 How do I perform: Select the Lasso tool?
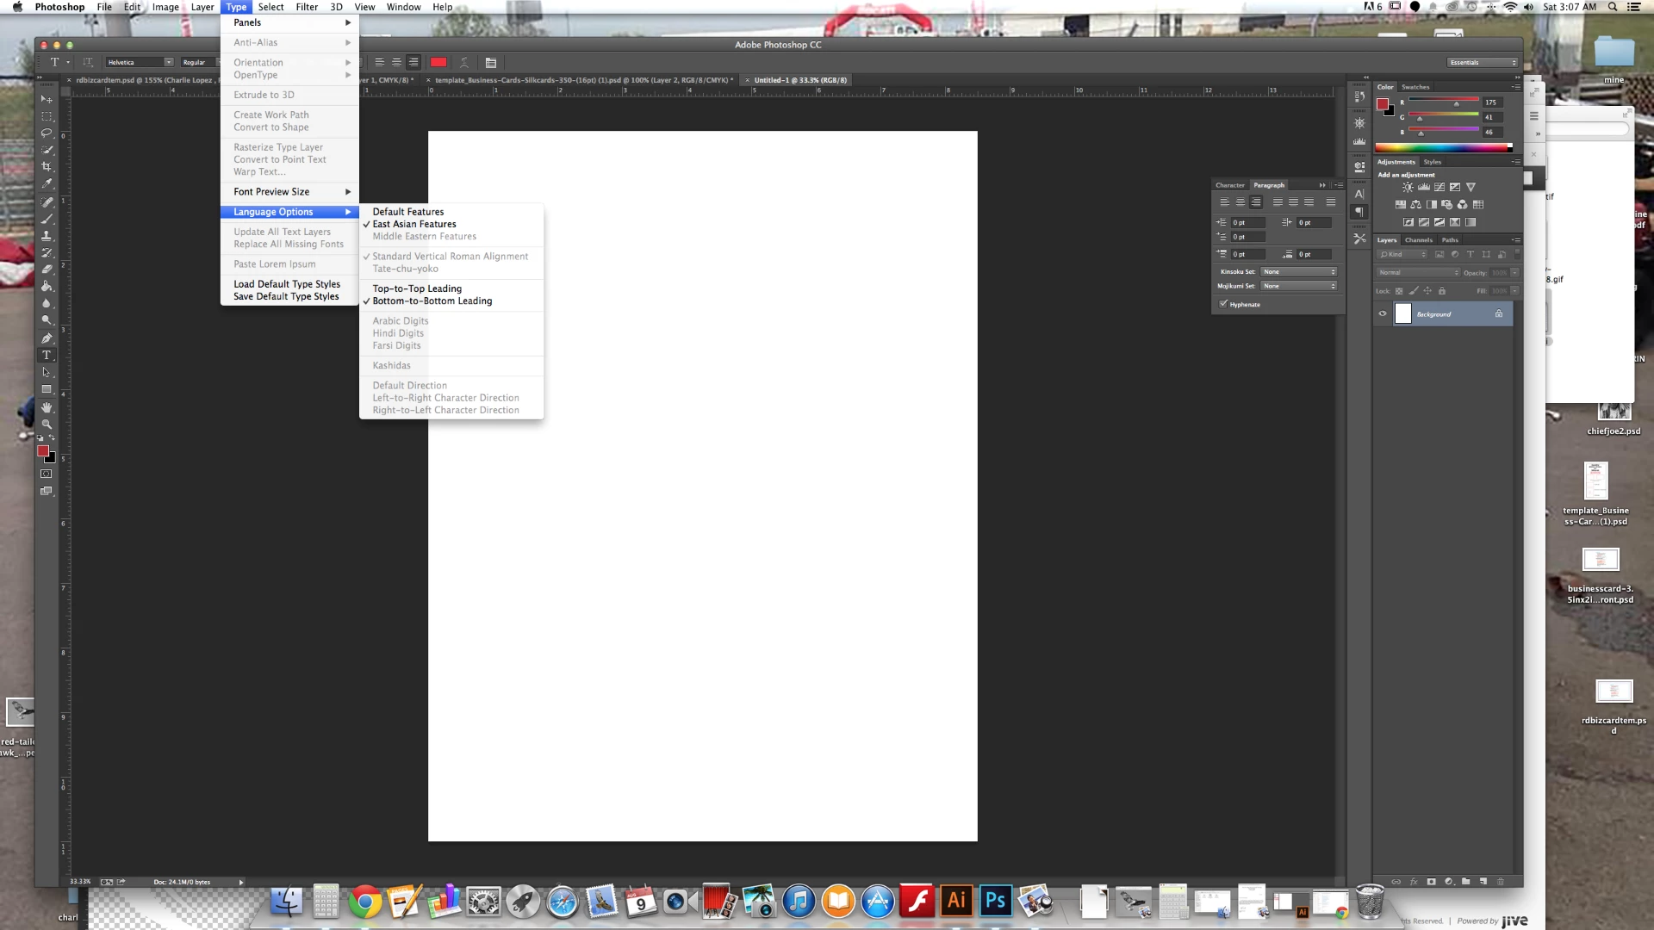pos(47,133)
